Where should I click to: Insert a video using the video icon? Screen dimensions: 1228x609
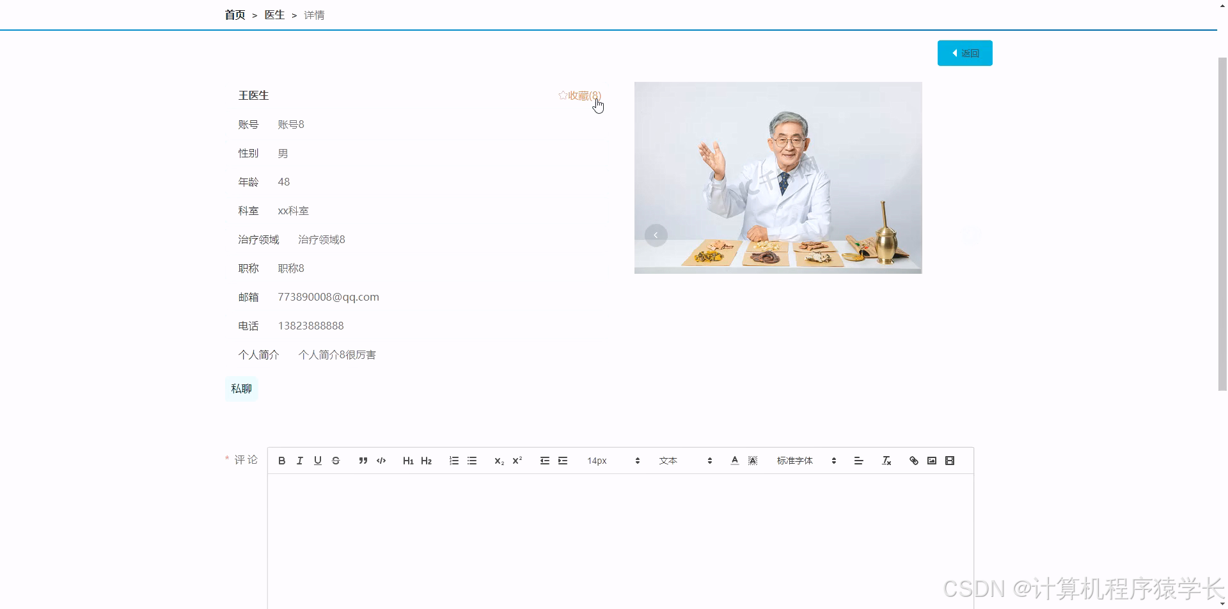pyautogui.click(x=950, y=460)
